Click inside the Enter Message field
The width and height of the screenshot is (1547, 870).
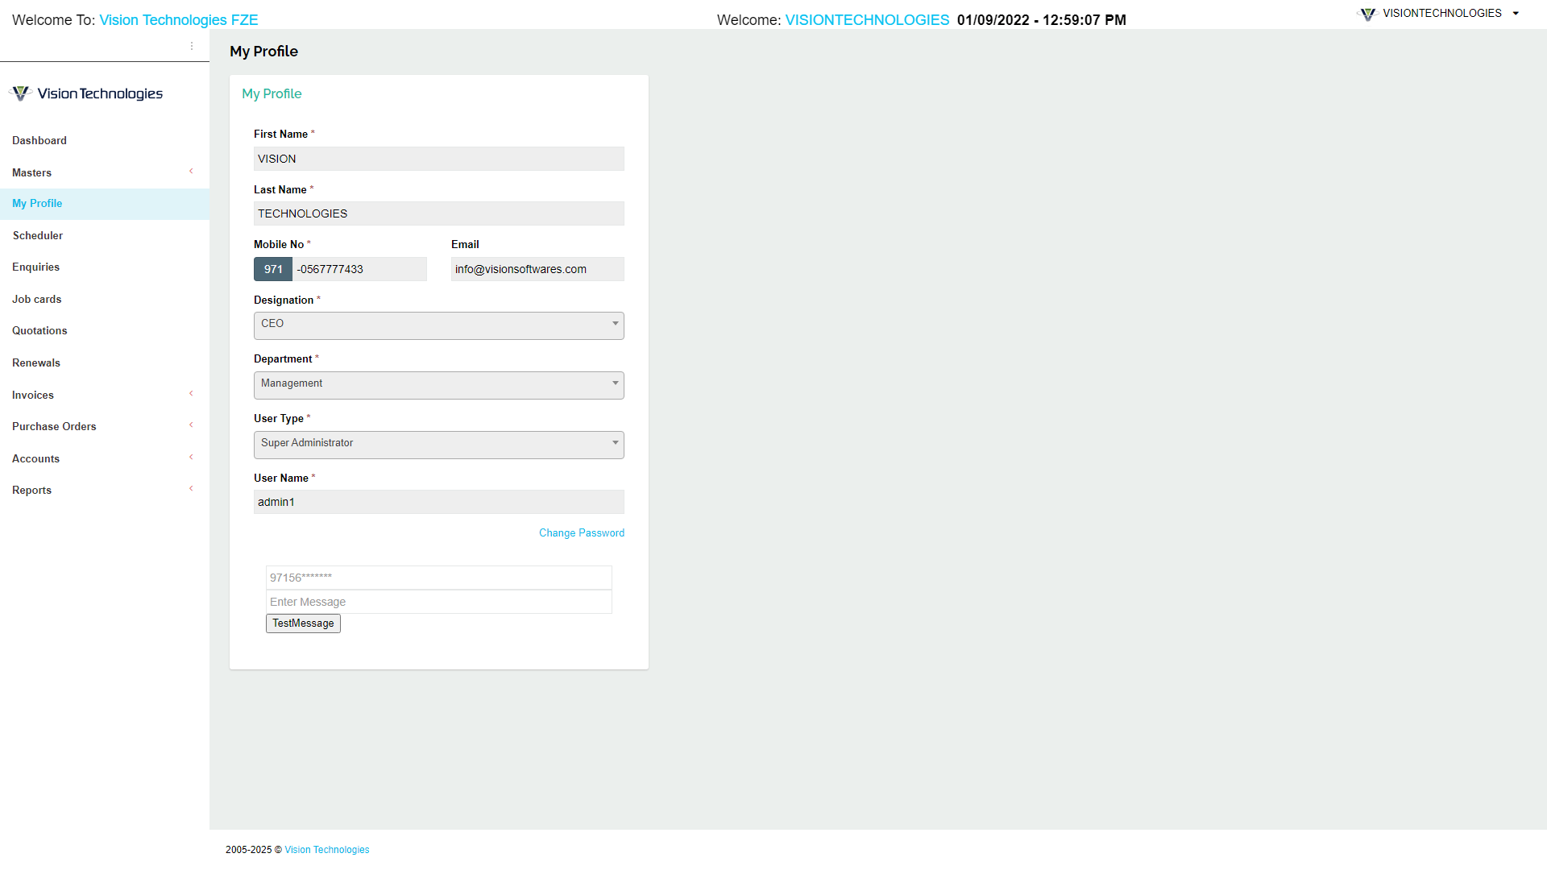438,602
